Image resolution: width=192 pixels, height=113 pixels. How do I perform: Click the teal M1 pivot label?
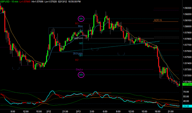(81, 55)
